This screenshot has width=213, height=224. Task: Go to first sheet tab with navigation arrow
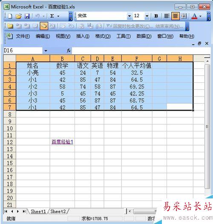pyautogui.click(x=6, y=211)
